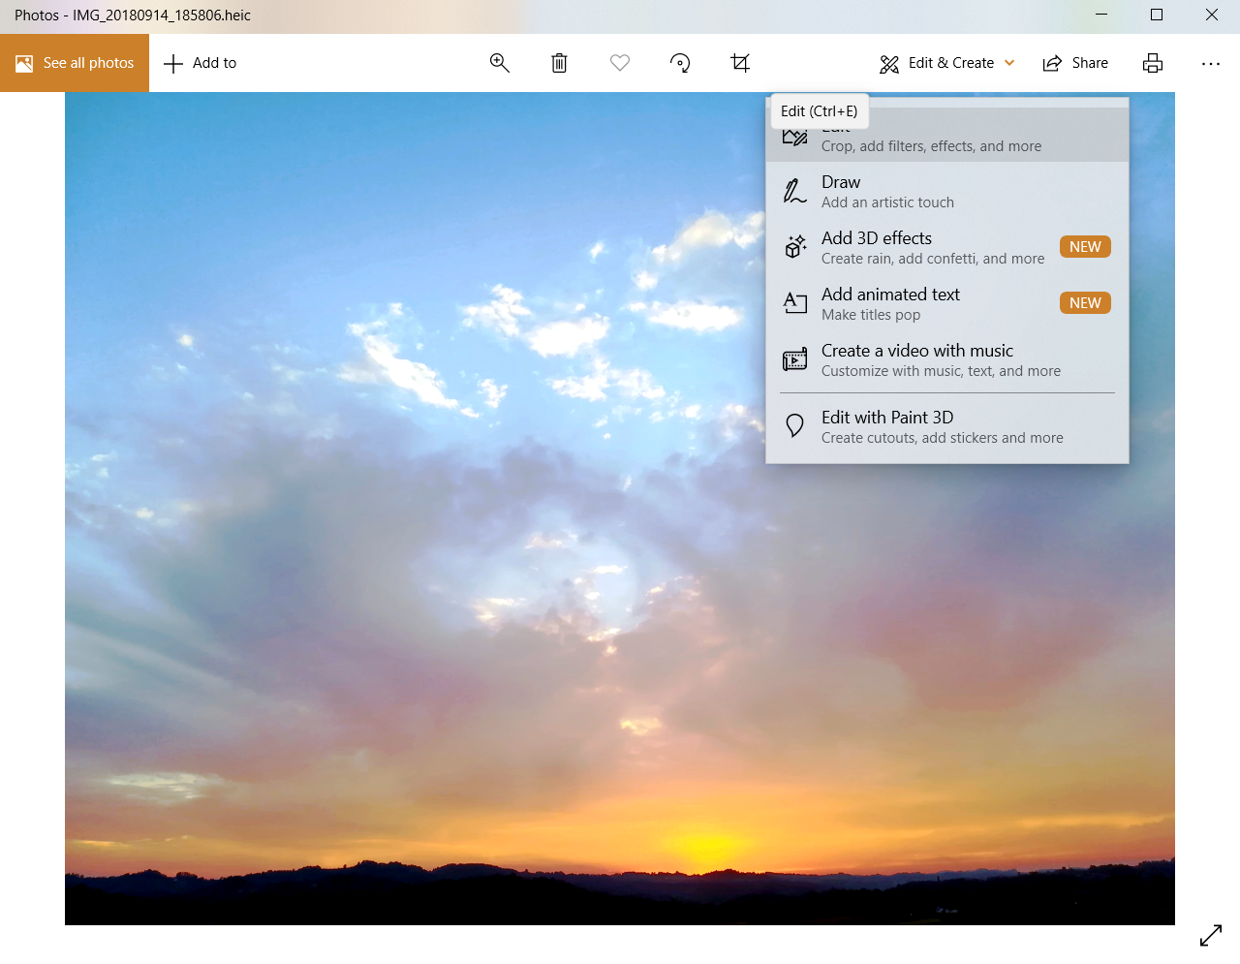This screenshot has width=1240, height=964.
Task: Click the Share button
Action: click(x=1075, y=63)
